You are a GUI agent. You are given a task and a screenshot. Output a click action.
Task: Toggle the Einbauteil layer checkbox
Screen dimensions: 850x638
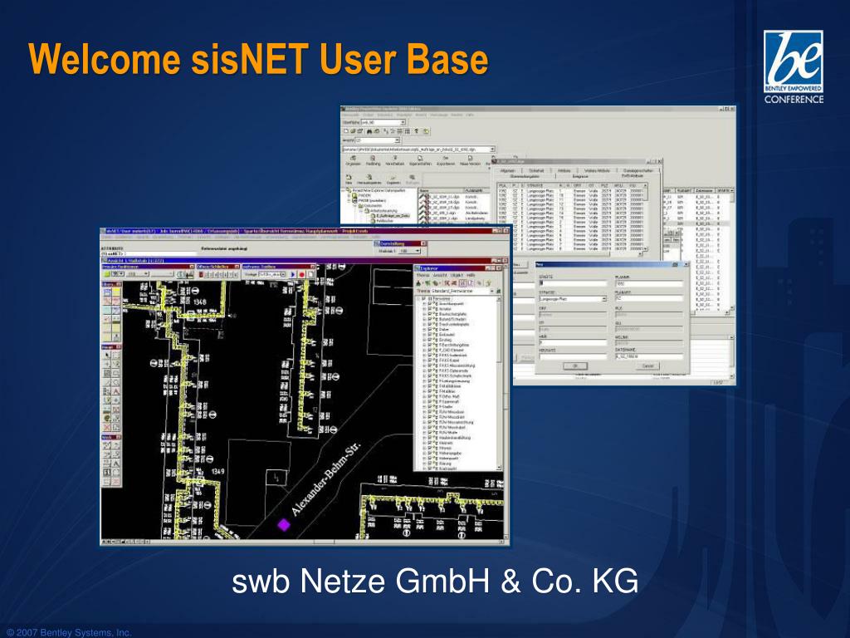click(x=430, y=335)
